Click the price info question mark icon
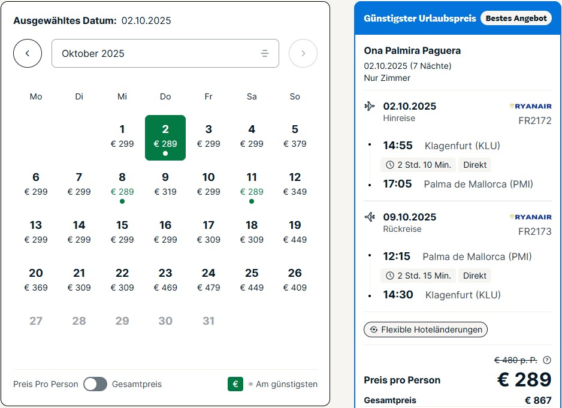The width and height of the screenshot is (562, 408). (547, 360)
